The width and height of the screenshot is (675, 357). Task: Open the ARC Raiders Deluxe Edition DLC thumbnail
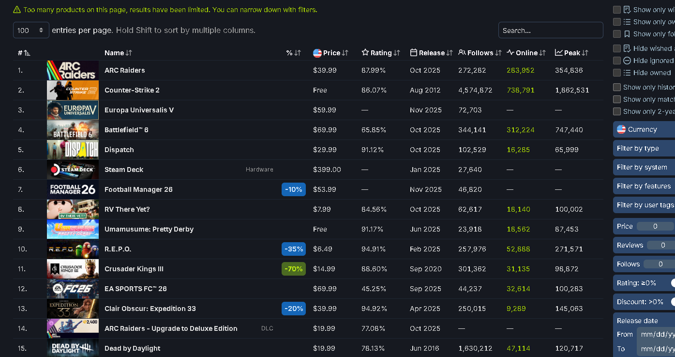pyautogui.click(x=73, y=328)
